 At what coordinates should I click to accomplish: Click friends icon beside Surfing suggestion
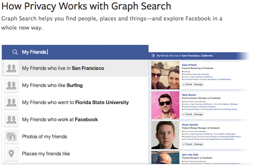[11, 85]
